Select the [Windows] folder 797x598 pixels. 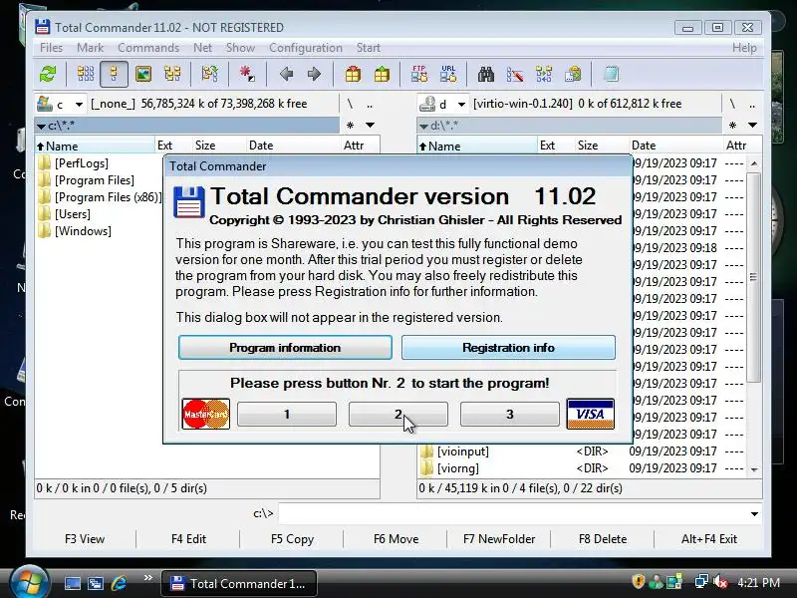coord(83,231)
